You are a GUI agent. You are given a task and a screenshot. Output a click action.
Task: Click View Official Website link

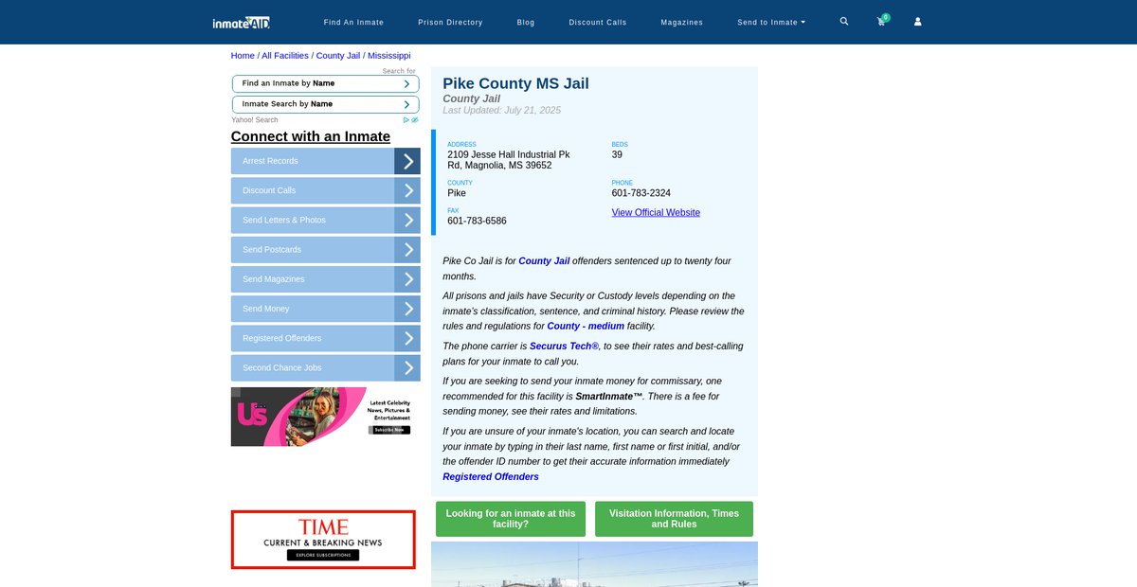click(x=656, y=213)
